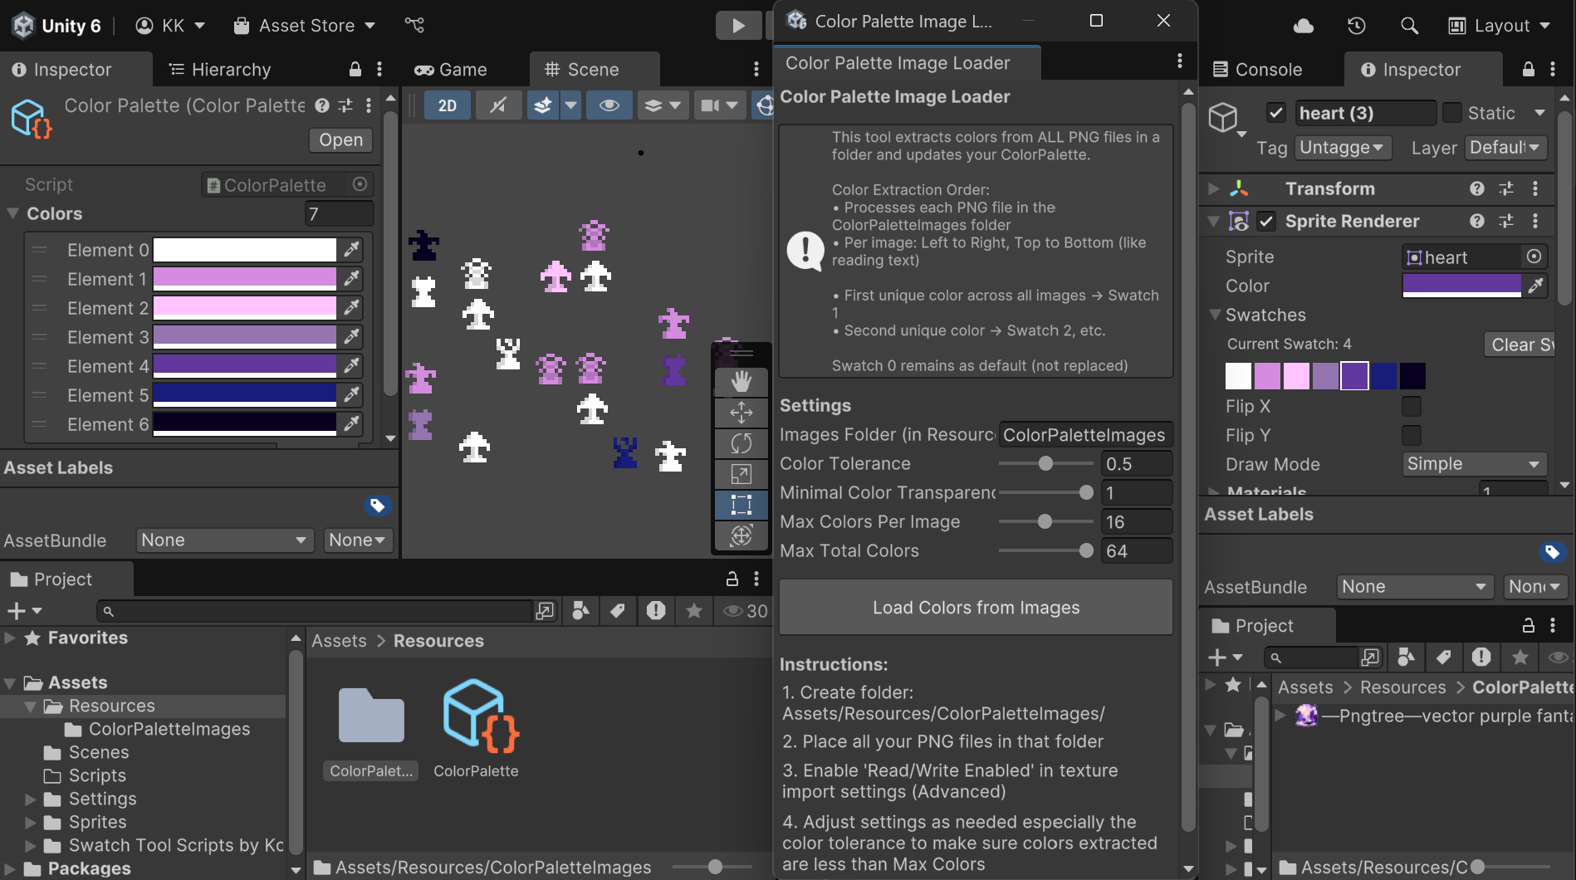Select the Scale tool in Scene overlay

(741, 474)
